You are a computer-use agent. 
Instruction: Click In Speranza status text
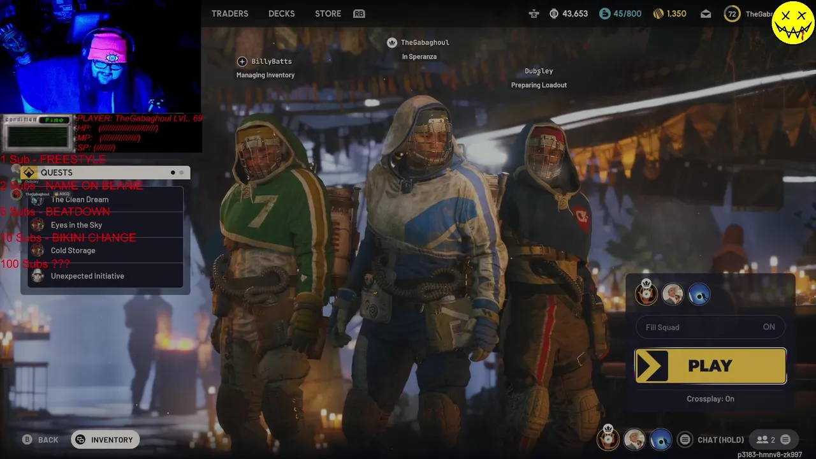coord(419,57)
